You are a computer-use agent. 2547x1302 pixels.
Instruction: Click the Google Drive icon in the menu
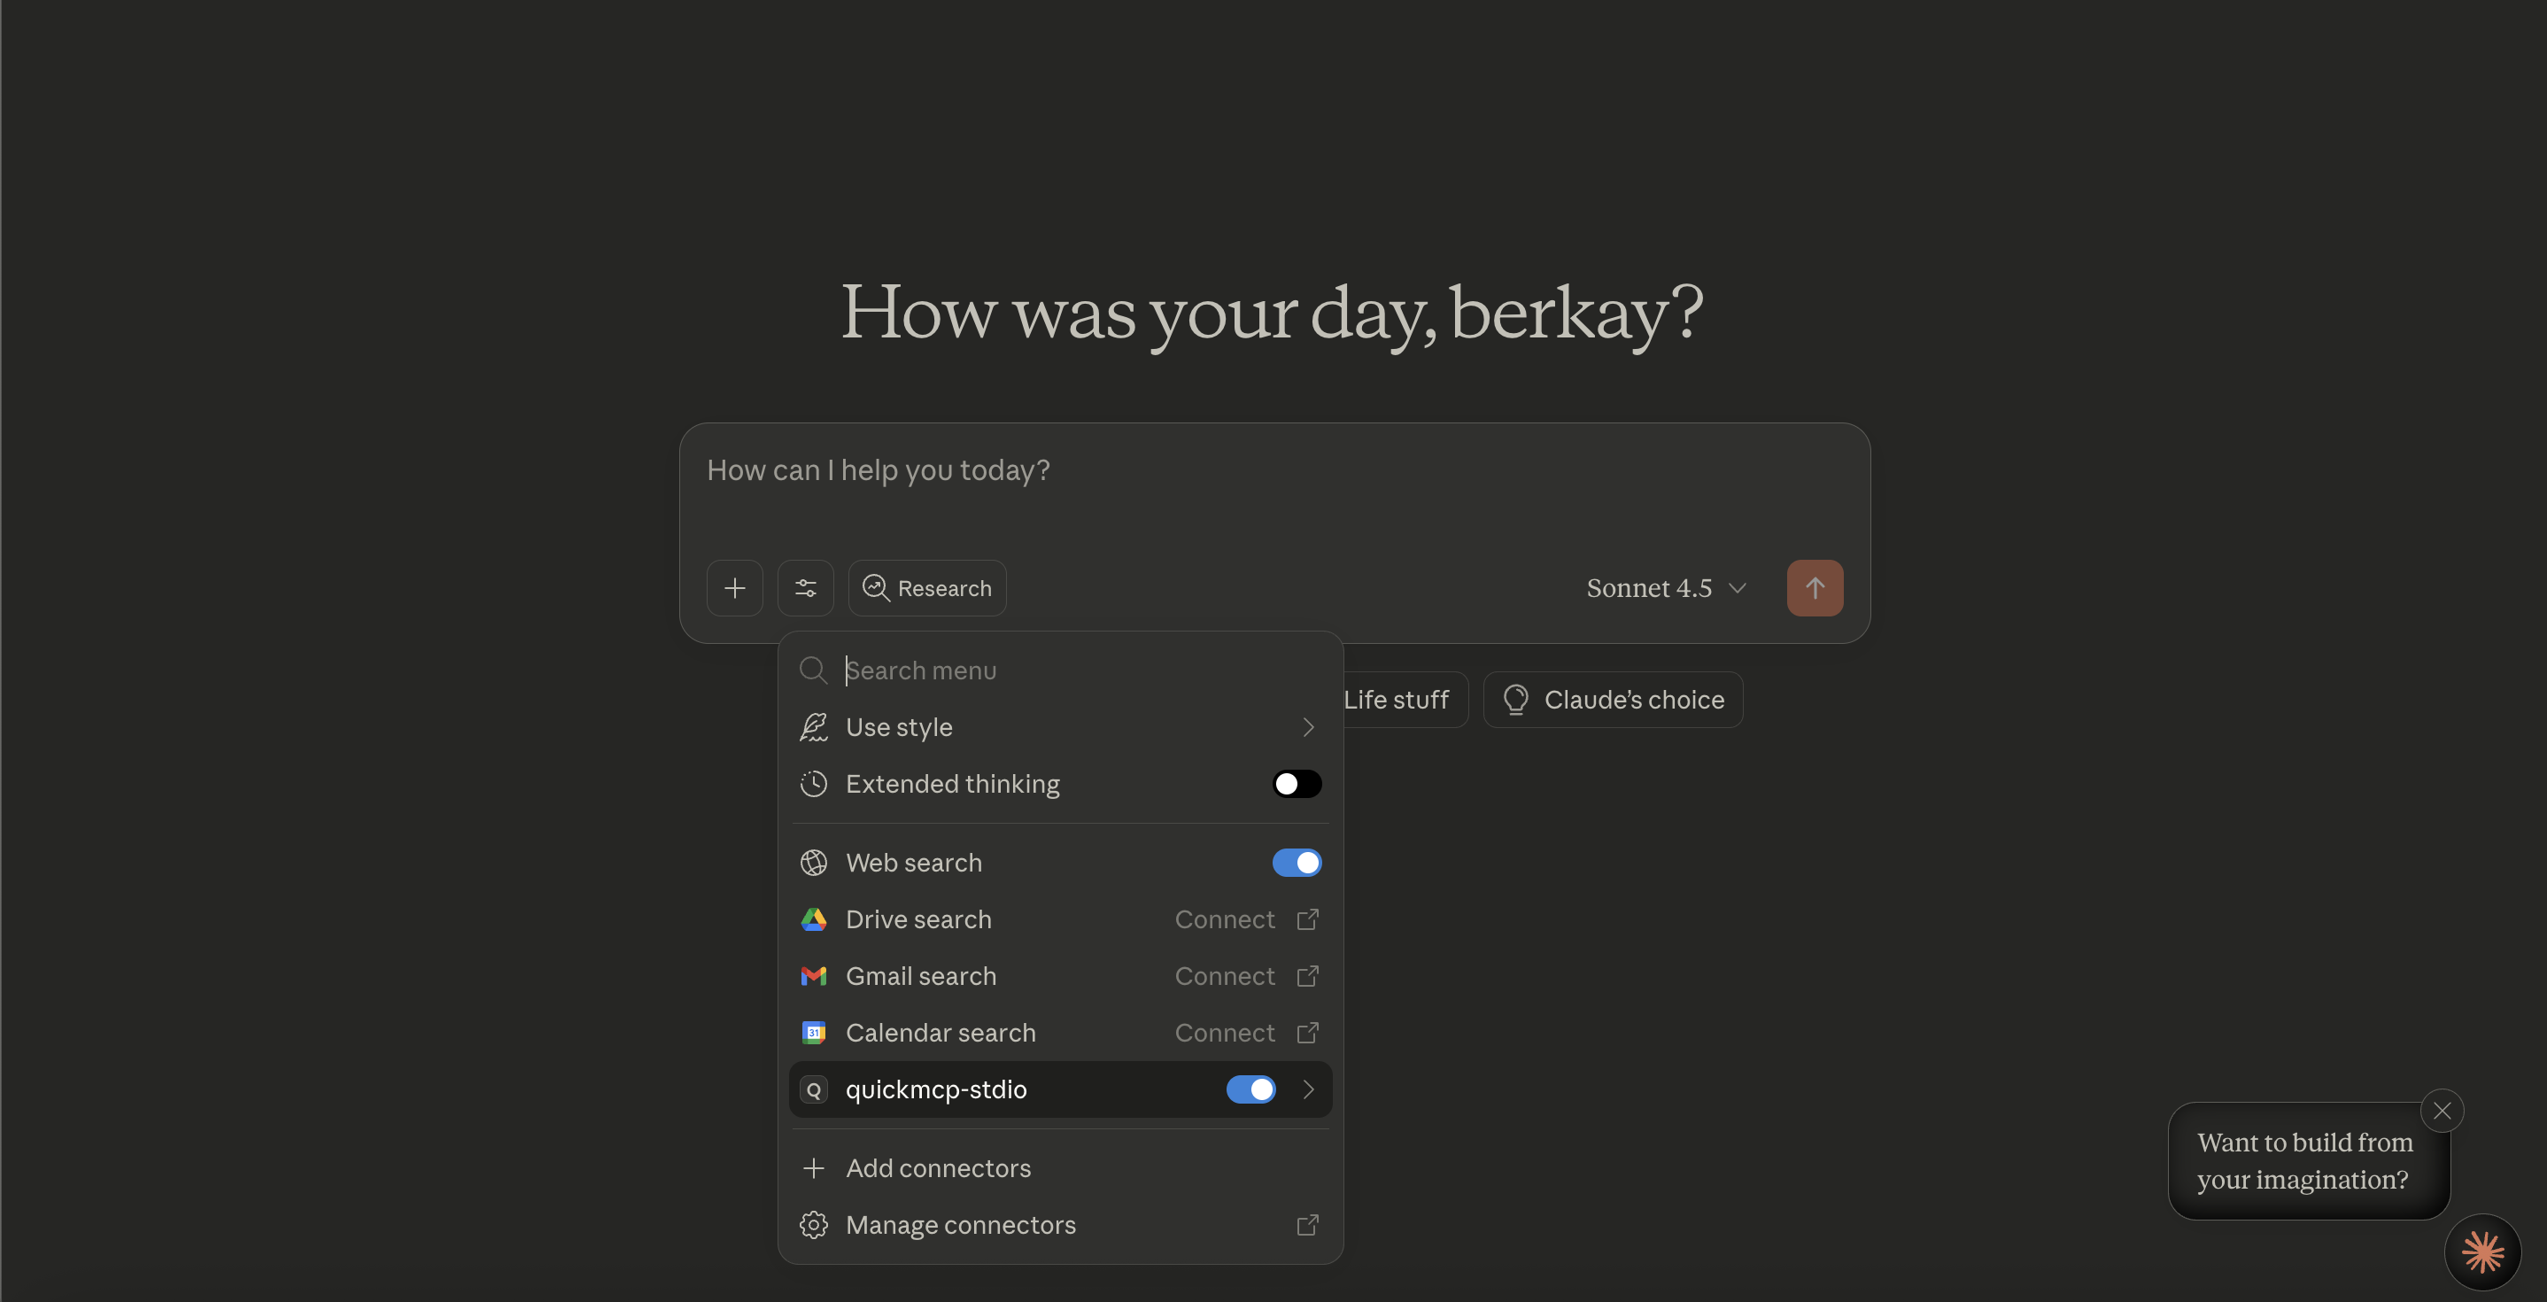tap(814, 919)
